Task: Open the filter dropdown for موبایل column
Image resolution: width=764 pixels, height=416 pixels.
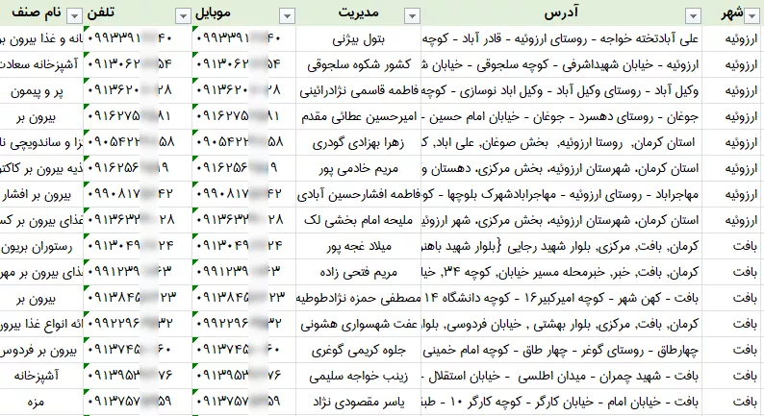Action: point(287,16)
